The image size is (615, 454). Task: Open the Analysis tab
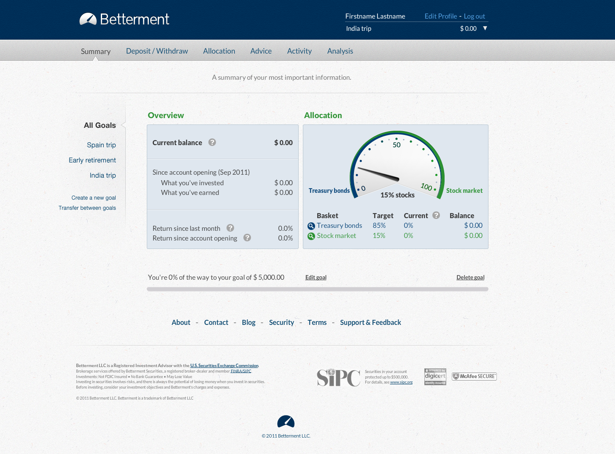pyautogui.click(x=340, y=51)
